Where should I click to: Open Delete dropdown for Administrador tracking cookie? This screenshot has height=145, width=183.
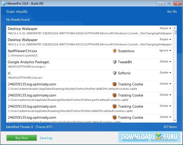(165, 84)
